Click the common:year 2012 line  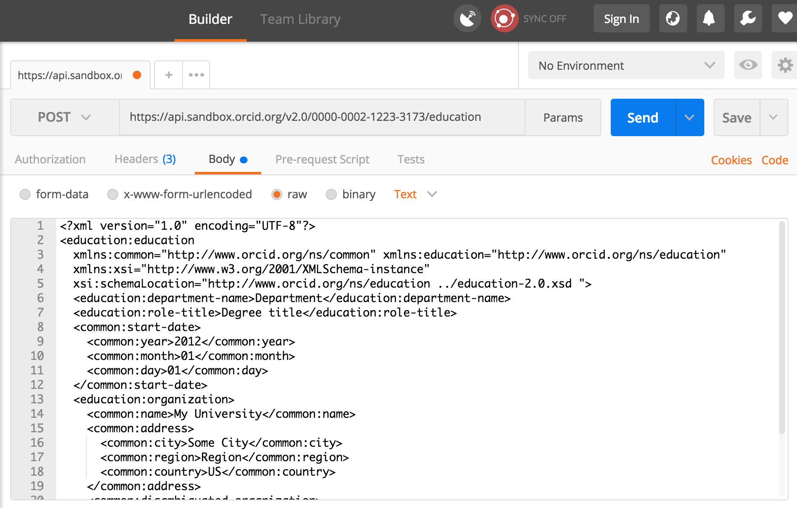point(191,341)
